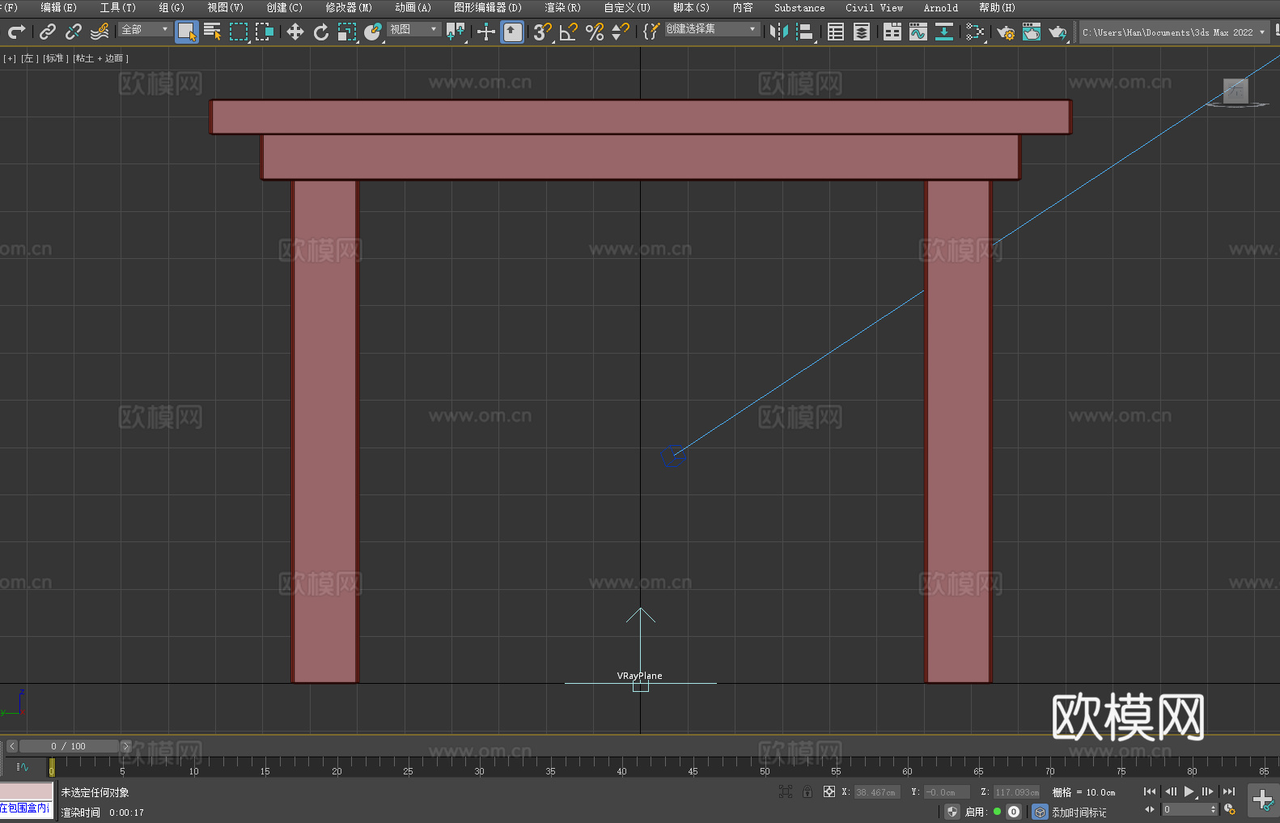Toggle the Scene Explorer
The image size is (1280, 823).
(836, 32)
